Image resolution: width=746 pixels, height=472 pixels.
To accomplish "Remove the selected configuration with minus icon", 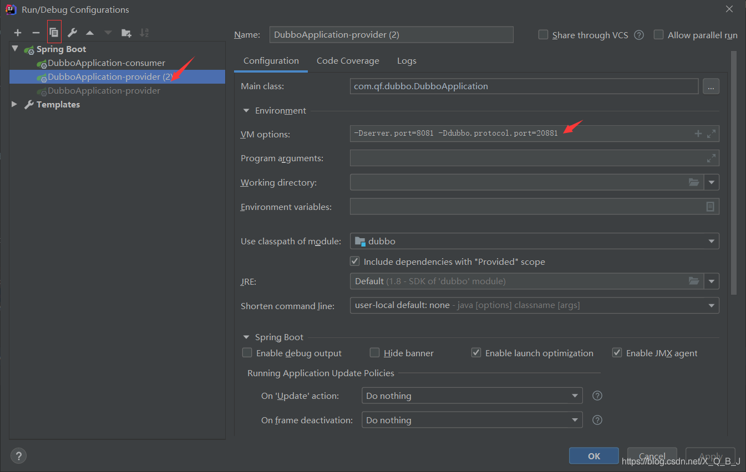I will tap(36, 33).
